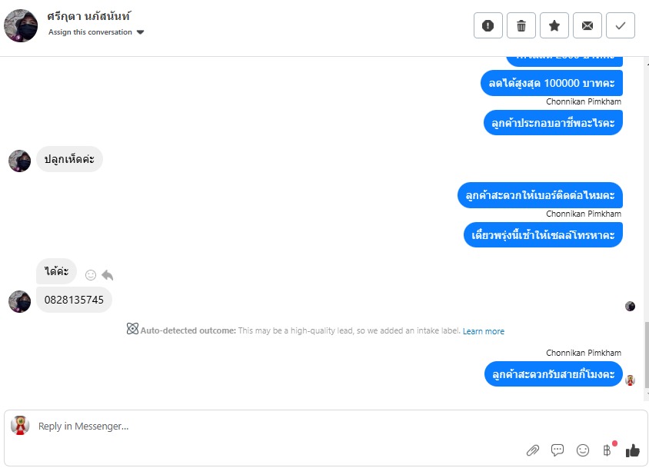Open saved replies speech bubble icon

557,450
